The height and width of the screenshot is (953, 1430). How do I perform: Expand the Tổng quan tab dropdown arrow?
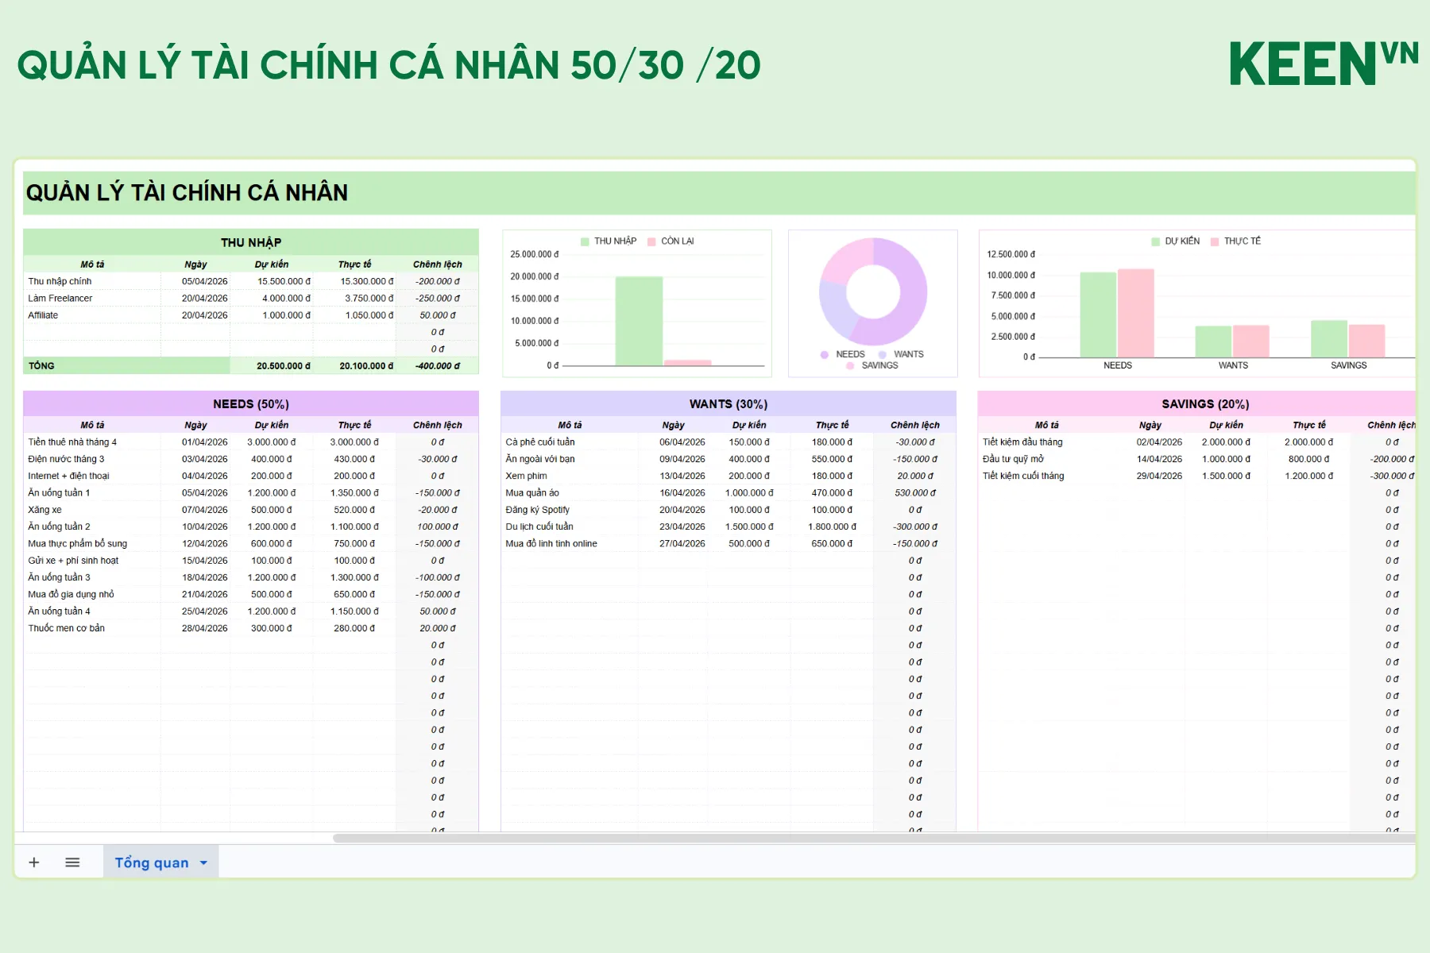203,863
